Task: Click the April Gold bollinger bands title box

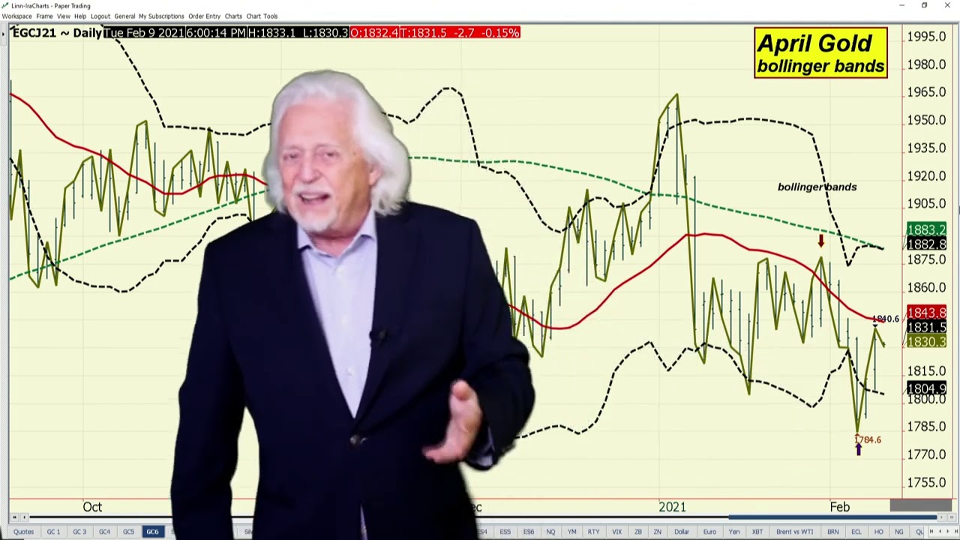Action: [820, 53]
